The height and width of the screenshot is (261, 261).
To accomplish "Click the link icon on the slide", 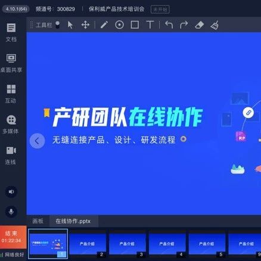I will tap(248, 113).
